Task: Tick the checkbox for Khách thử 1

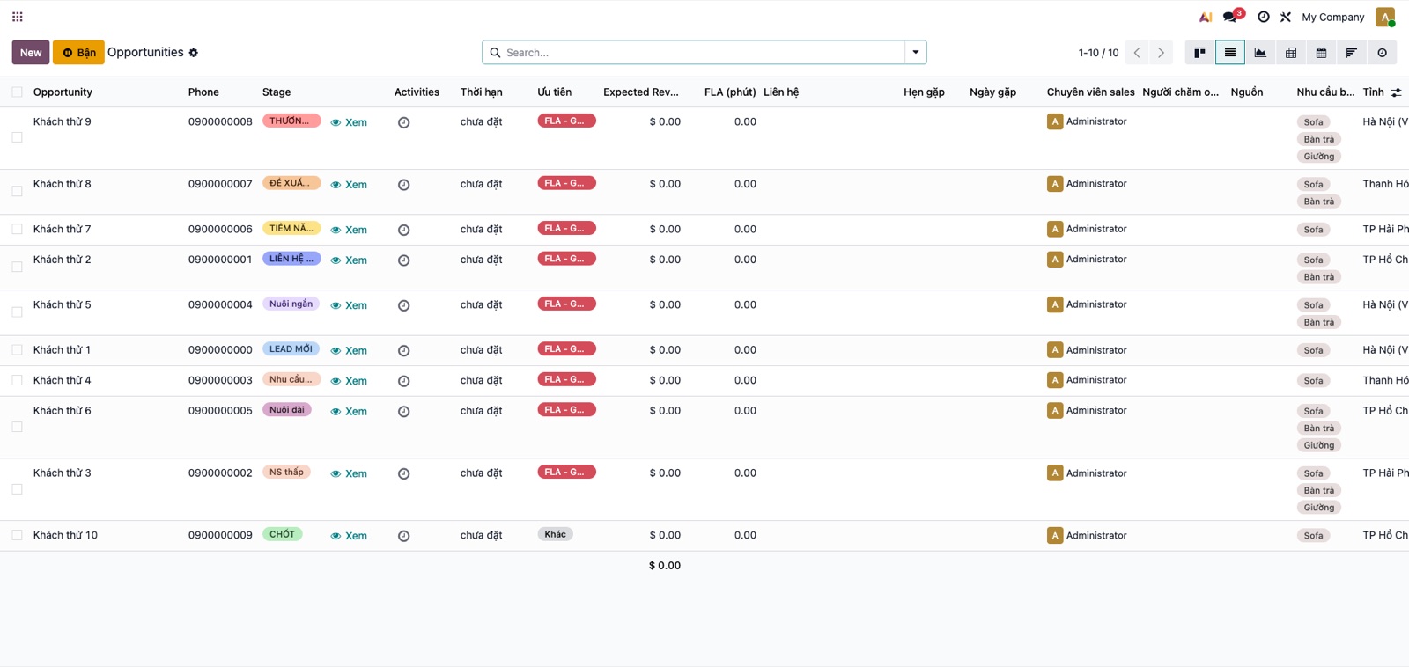Action: point(17,350)
